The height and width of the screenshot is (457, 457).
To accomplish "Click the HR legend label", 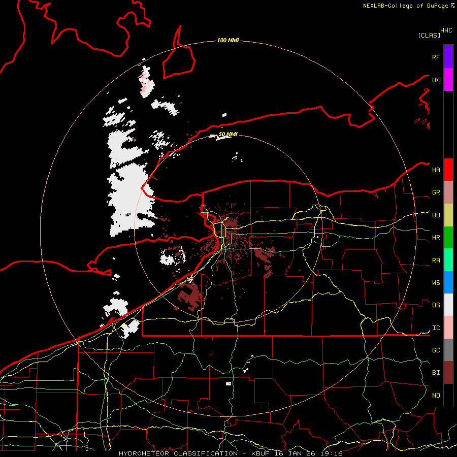I will point(436,238).
